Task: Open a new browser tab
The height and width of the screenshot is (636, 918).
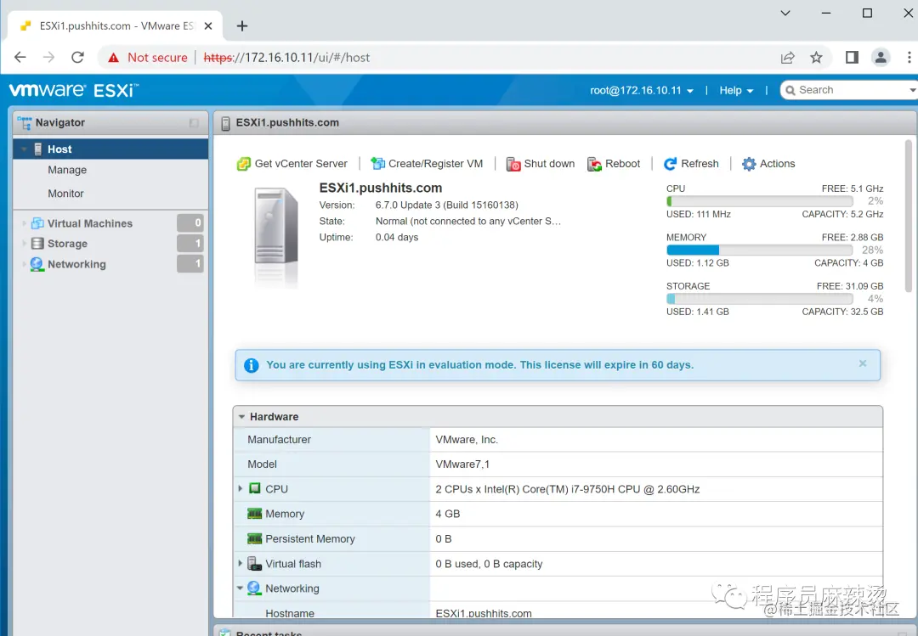Action: point(241,25)
